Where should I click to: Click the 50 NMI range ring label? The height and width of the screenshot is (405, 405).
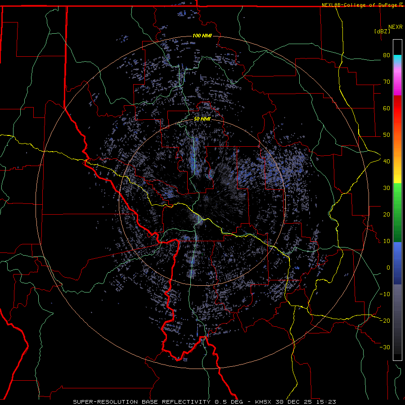point(202,119)
